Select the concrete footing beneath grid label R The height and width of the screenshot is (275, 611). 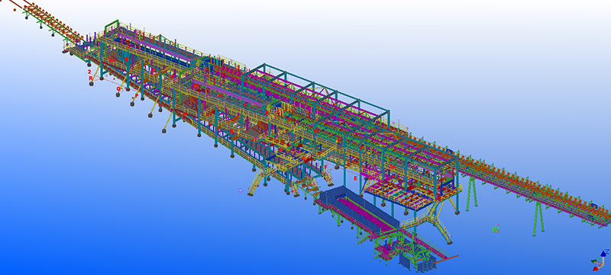tap(91, 84)
